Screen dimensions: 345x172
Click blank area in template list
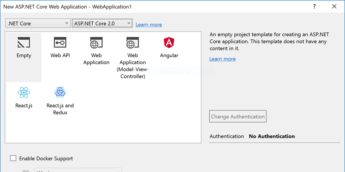[135, 118]
